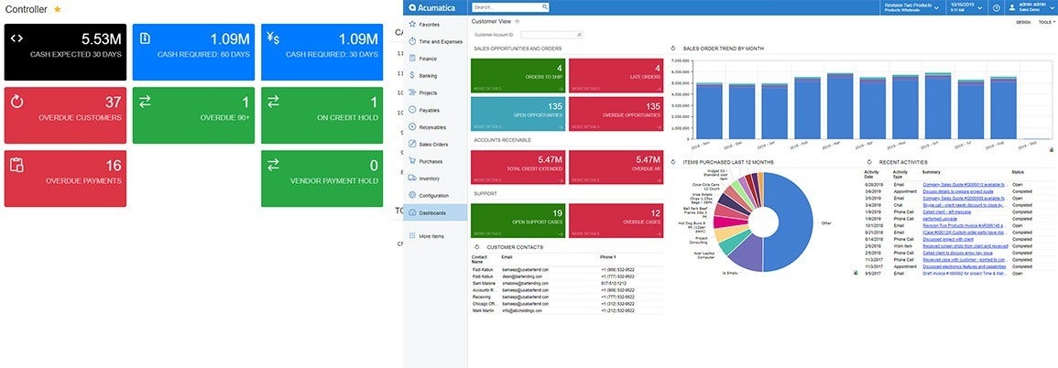Open More Items in the sidebar
Viewport: 1058px width, 368px height.
pyautogui.click(x=431, y=236)
